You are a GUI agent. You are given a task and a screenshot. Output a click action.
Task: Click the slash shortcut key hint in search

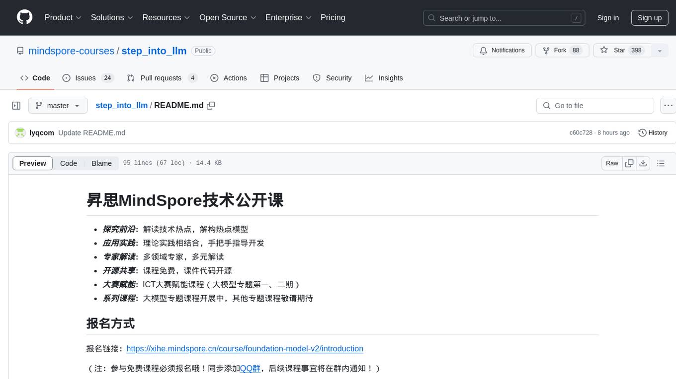coord(576,18)
